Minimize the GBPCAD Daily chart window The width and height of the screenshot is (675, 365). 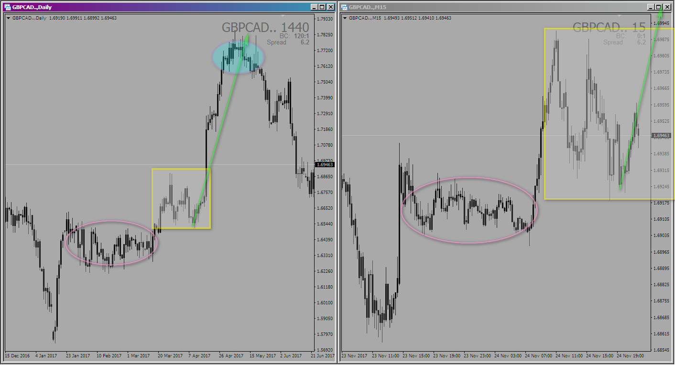(314, 7)
